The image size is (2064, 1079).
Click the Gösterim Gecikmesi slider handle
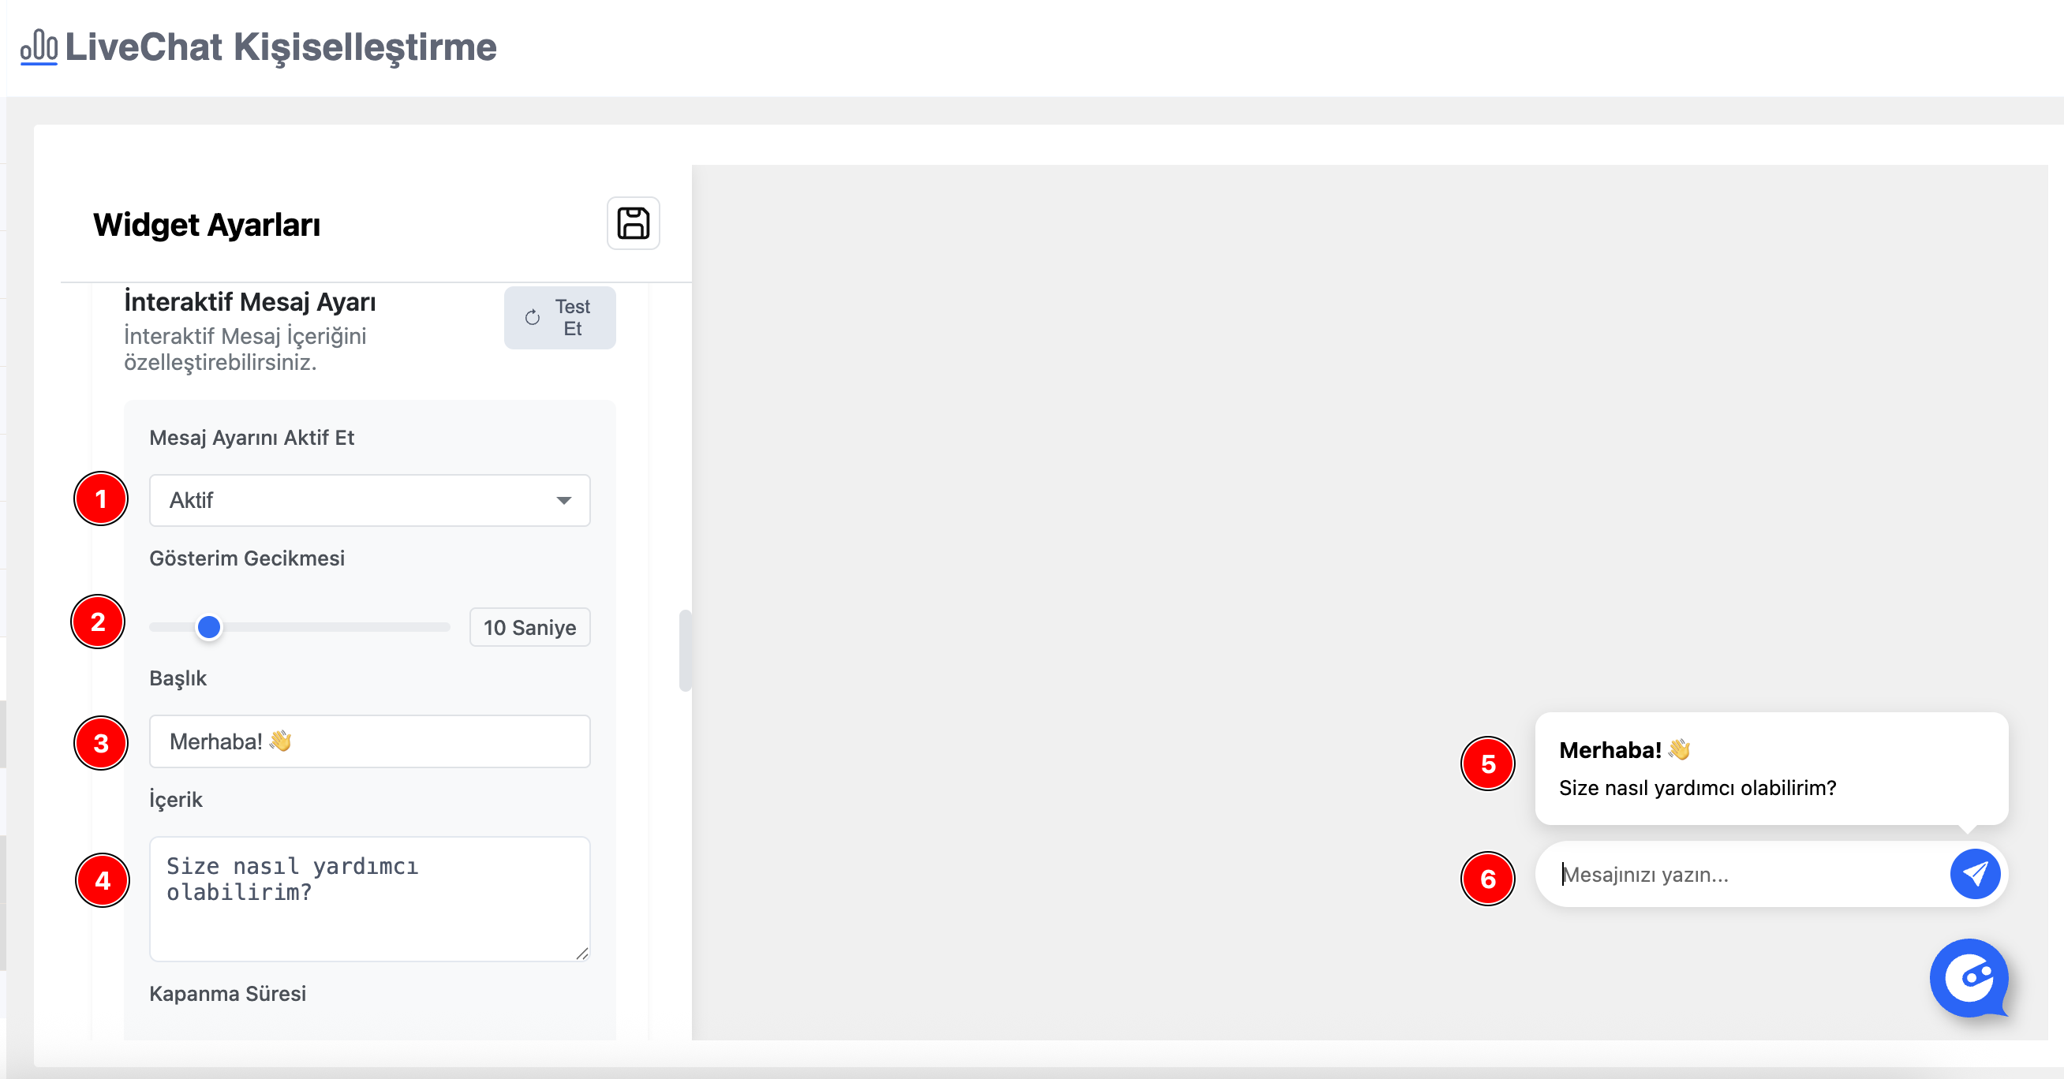[x=209, y=627]
